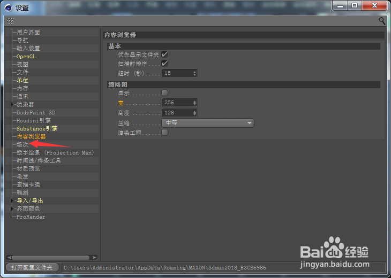
Task: Click the horizontal scrollbar thumb under the tree
Action: (x=51, y=258)
